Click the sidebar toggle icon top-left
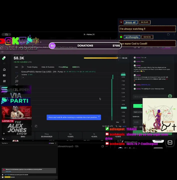177x180 pixels. coord(7,34)
